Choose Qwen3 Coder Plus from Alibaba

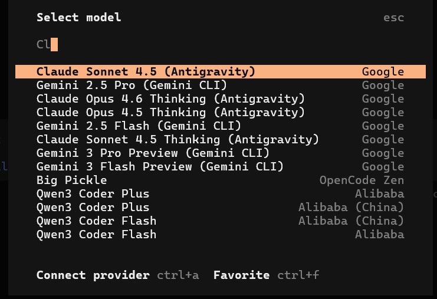point(93,193)
